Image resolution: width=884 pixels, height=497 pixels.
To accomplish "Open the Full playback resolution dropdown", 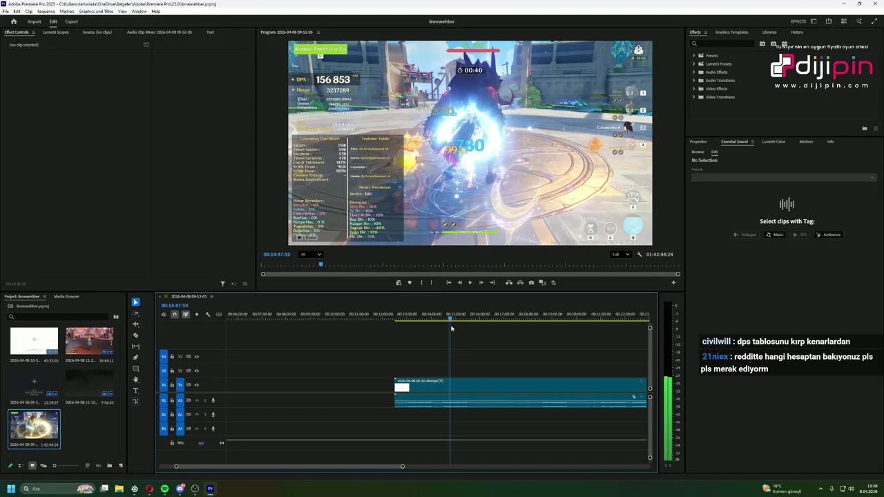I will pyautogui.click(x=620, y=254).
